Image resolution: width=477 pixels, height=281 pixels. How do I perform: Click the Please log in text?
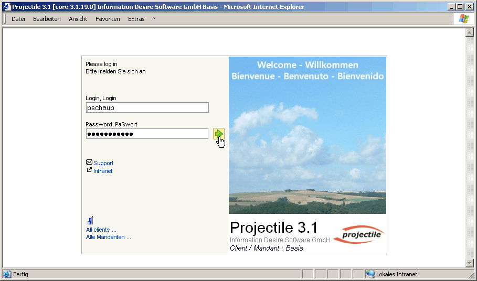pos(101,64)
